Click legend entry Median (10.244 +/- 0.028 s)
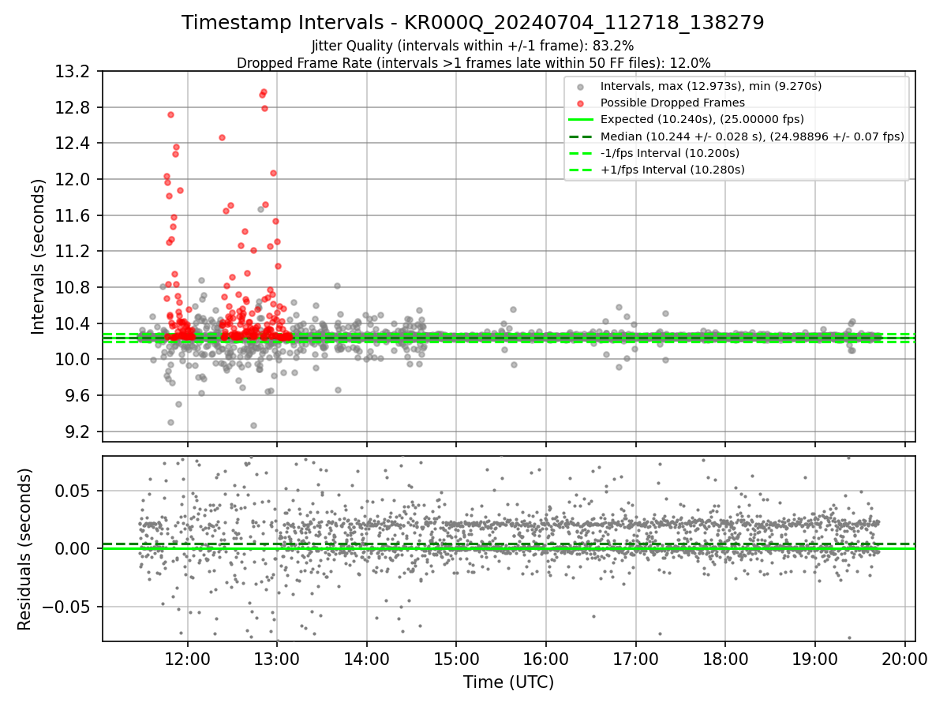 coord(752,136)
